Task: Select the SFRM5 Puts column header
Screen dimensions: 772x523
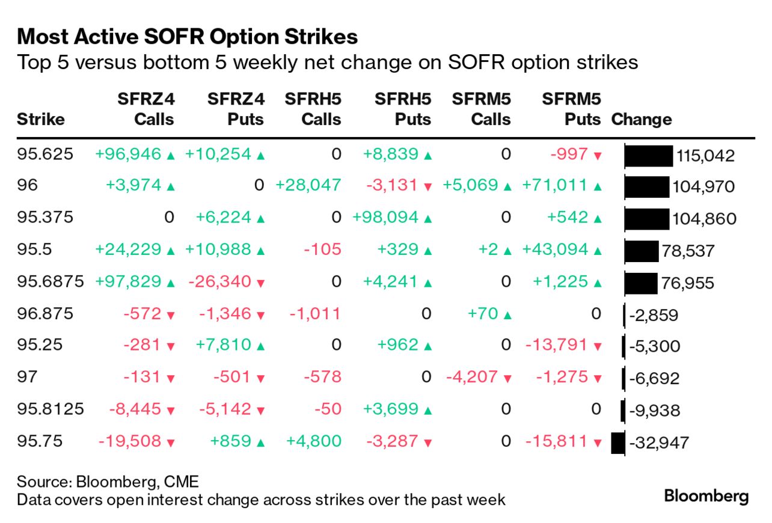Action: pos(571,109)
